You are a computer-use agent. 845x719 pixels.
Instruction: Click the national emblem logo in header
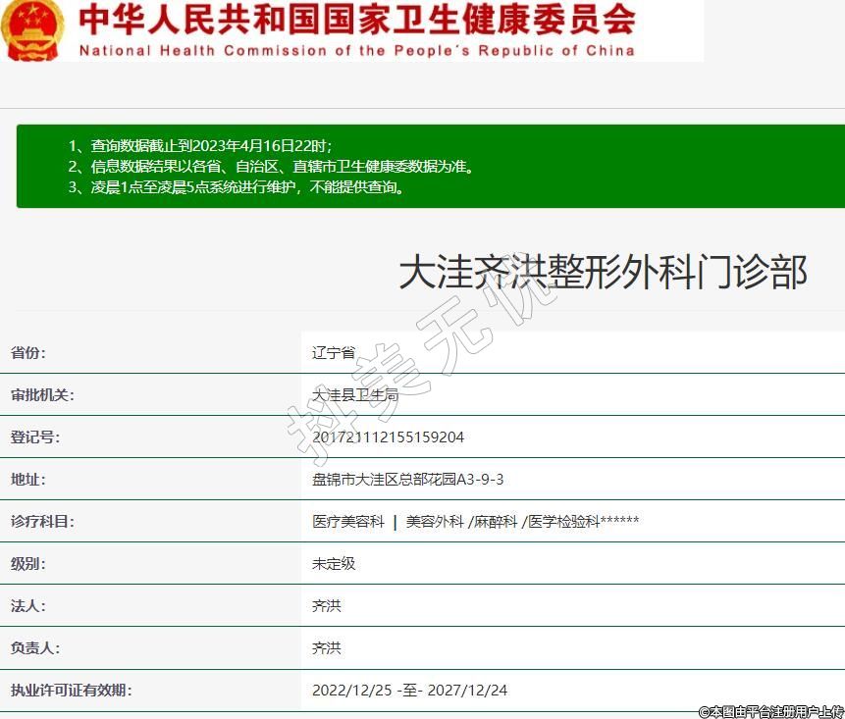point(31,30)
